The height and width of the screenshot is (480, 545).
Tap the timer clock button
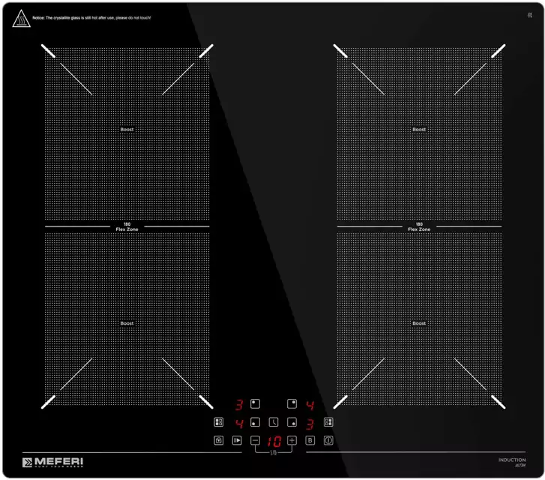[274, 422]
